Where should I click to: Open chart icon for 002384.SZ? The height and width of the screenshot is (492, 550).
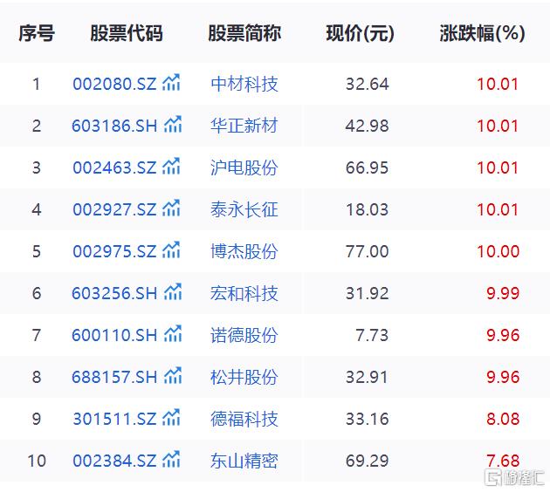pyautogui.click(x=172, y=461)
